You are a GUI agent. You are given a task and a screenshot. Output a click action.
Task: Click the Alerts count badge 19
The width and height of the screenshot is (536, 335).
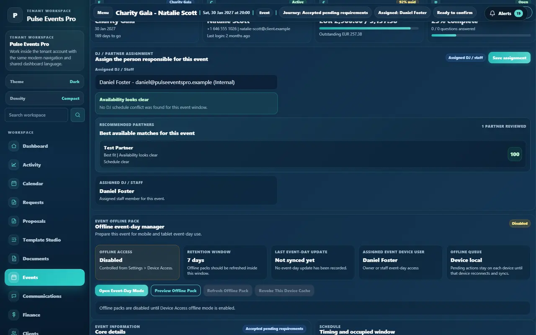(x=518, y=13)
